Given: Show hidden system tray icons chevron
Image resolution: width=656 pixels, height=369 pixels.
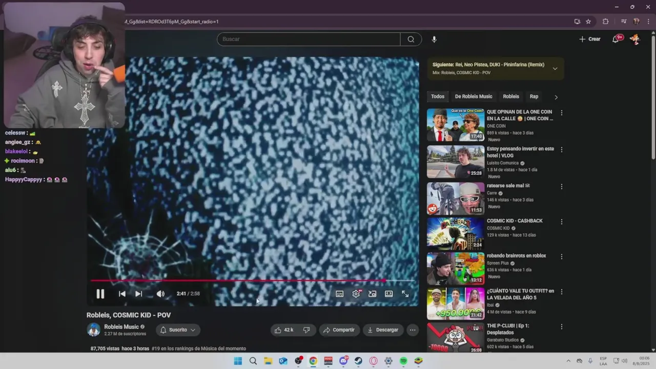Looking at the screenshot, I should (x=568, y=361).
